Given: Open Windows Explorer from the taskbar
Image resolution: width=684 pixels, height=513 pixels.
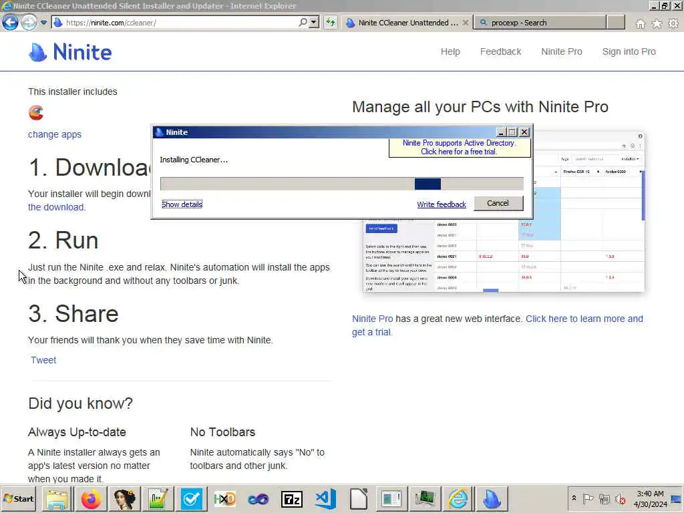Looking at the screenshot, I should (57, 498).
